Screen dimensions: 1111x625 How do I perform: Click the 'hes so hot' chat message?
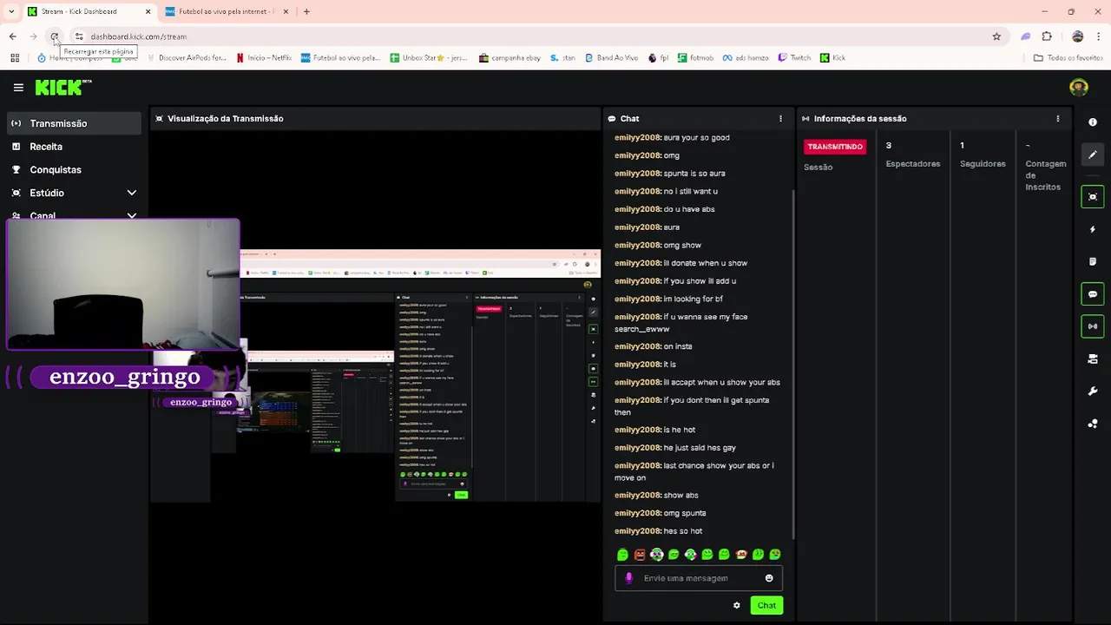(658, 531)
